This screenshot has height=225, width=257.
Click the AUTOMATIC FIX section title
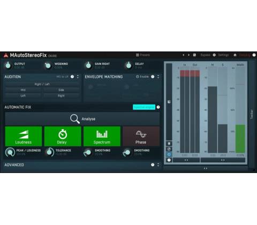pos(18,107)
